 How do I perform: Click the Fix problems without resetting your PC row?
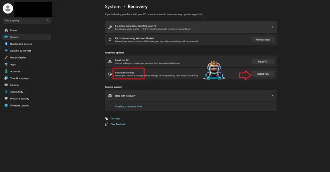(x=191, y=27)
